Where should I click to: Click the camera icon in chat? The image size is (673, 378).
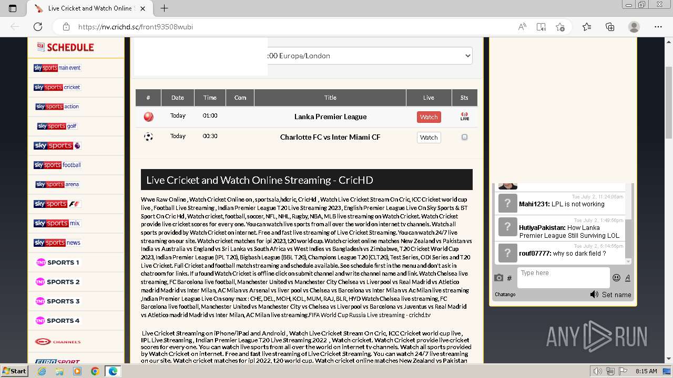[498, 278]
